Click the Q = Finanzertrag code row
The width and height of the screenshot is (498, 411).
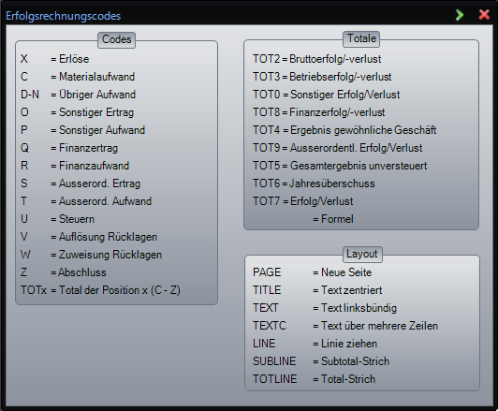69,148
